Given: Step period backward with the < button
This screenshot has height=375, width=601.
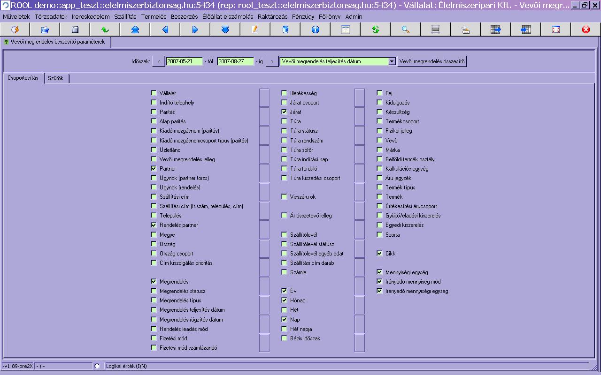Looking at the screenshot, I should [x=159, y=61].
